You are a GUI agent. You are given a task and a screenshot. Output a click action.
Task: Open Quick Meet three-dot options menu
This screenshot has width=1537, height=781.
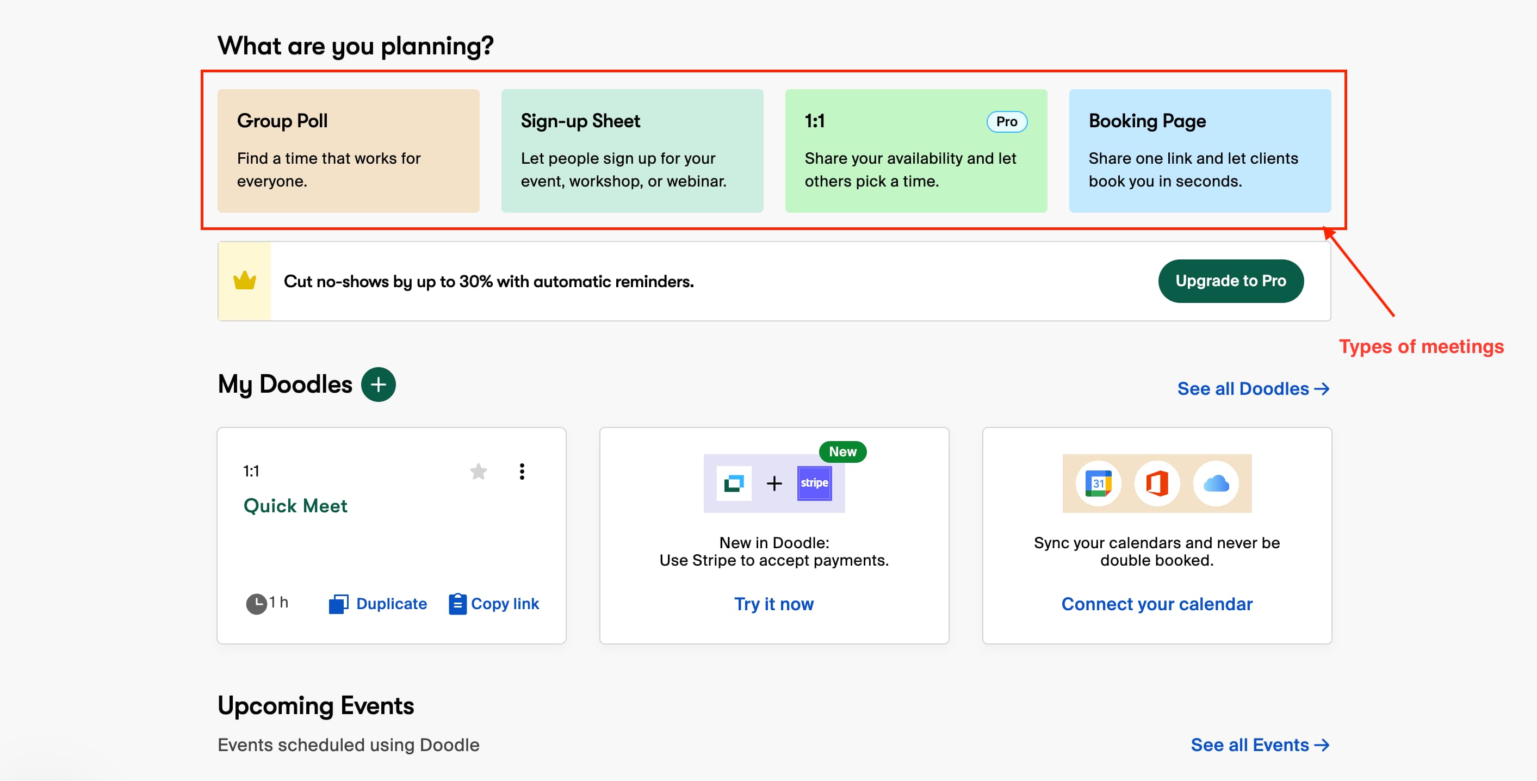coord(522,472)
